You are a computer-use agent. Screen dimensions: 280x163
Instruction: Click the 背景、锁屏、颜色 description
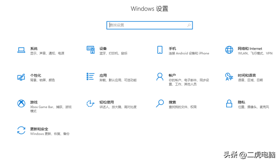(42, 80)
